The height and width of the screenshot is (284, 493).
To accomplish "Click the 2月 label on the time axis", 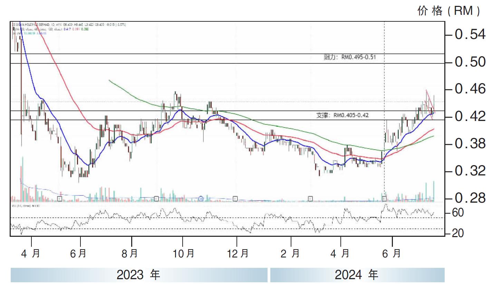I will [x=290, y=254].
